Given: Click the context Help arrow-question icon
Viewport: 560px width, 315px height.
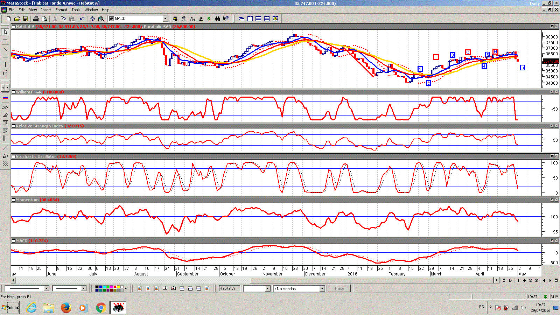Looking at the screenshot, I should [x=226, y=19].
